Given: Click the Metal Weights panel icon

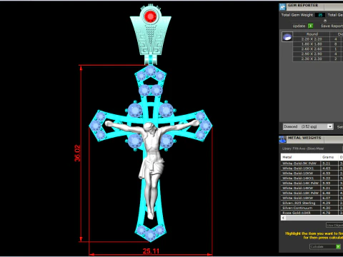Looking at the screenshot, I should [x=282, y=139].
